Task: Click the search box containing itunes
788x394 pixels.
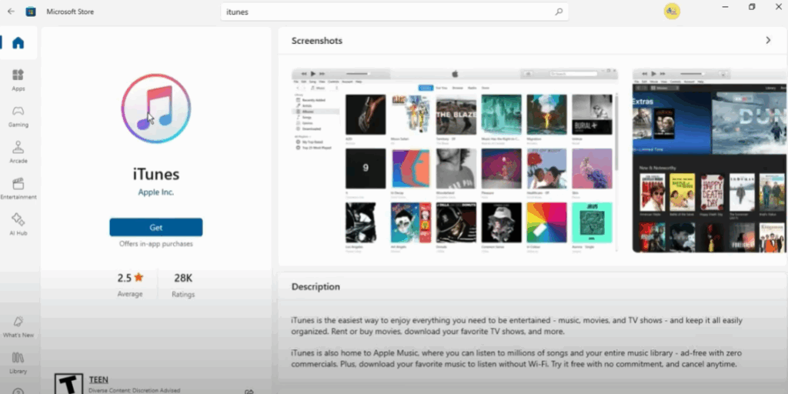Action: point(395,12)
